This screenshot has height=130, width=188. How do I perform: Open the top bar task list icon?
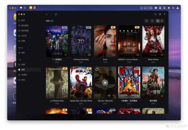coord(164,8)
